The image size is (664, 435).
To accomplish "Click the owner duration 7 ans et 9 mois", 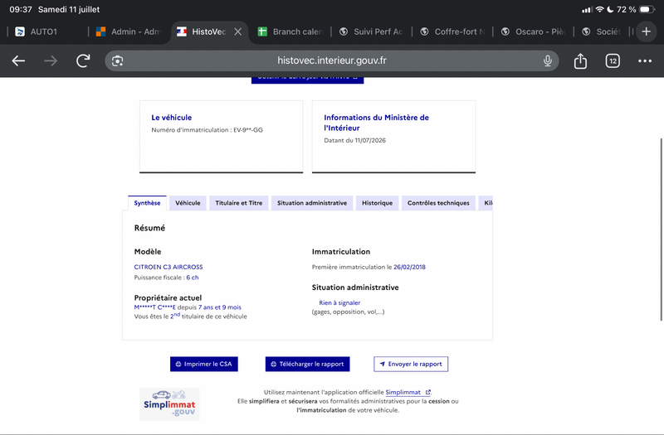I will click(x=220, y=307).
